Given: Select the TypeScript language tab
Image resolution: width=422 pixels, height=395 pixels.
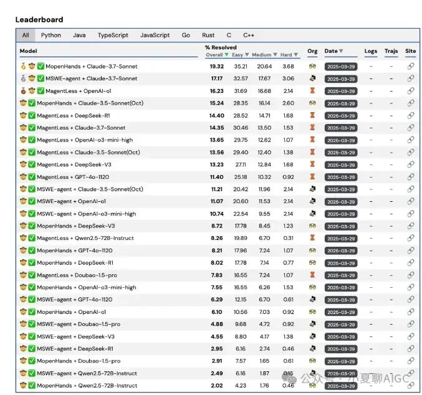Looking at the screenshot, I should 113,36.
